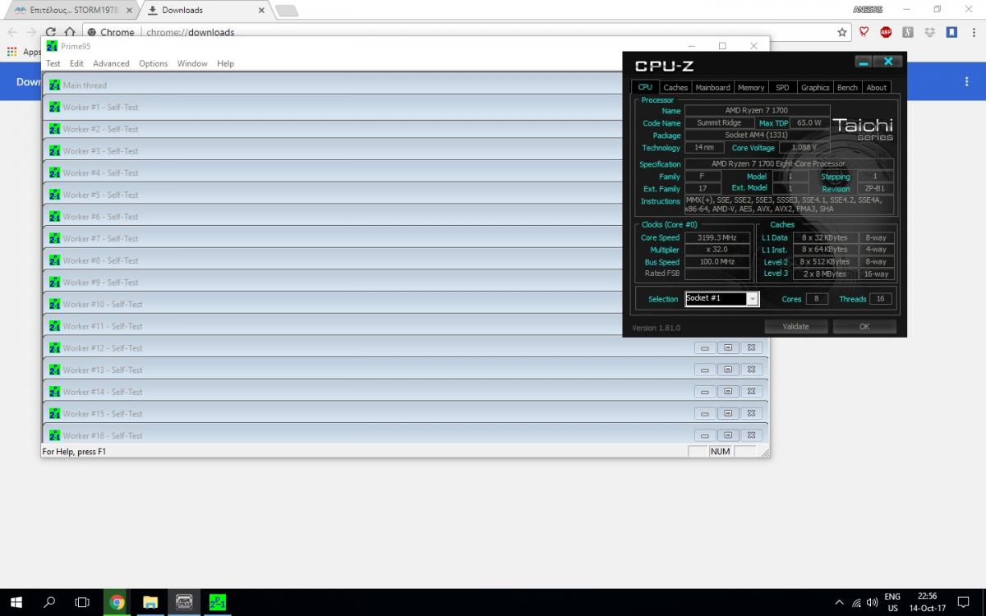Select the Worker #8 - Self-Test title bar
Screen dimensions: 986x616
[x=333, y=260]
